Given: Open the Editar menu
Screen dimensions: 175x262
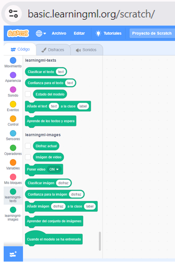Looking at the screenshot, I should coord(79,33).
